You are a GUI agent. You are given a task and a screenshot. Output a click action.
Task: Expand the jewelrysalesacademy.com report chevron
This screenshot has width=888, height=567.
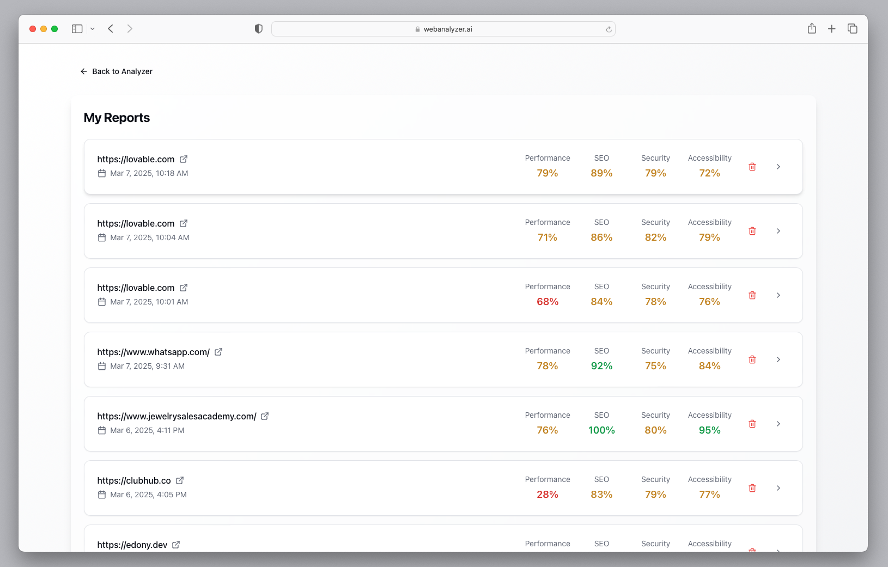click(778, 424)
